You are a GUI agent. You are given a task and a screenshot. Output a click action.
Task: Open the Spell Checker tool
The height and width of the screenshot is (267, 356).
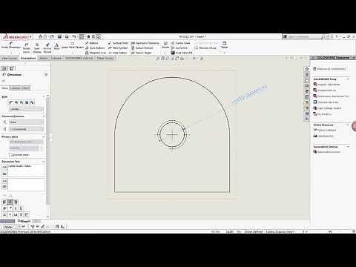(x=37, y=48)
